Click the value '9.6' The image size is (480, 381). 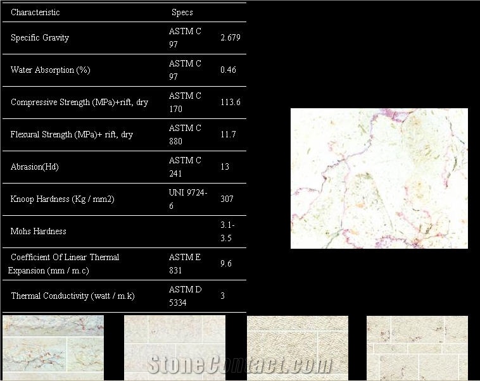point(226,263)
